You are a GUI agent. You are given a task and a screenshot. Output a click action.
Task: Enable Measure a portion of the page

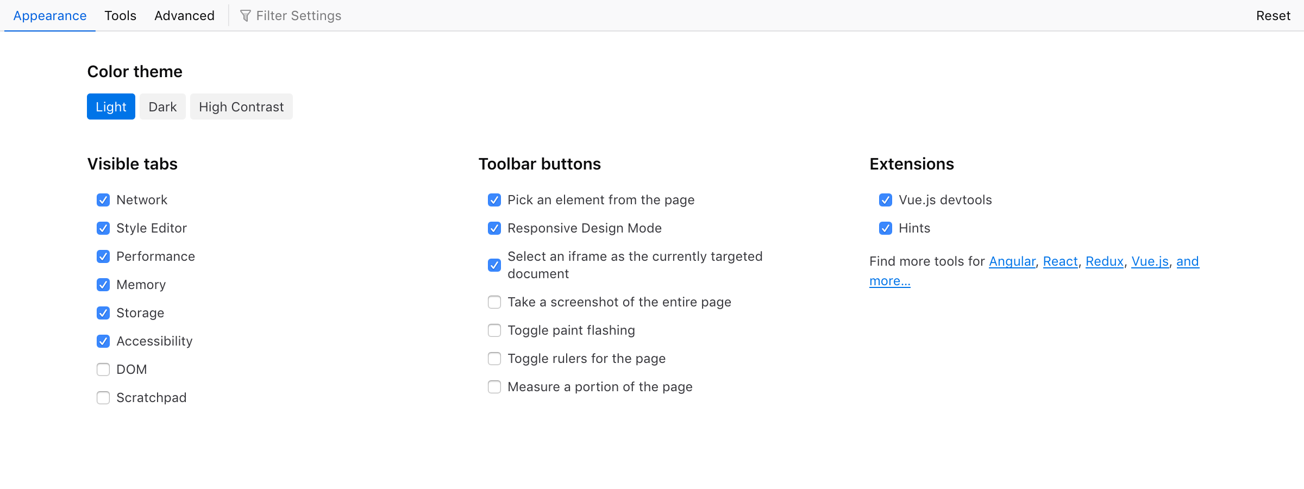click(494, 387)
